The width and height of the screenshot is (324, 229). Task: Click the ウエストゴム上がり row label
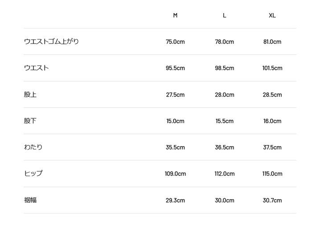click(51, 41)
